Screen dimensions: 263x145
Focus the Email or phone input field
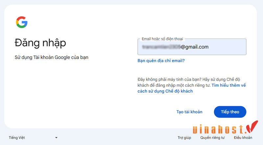pos(192,47)
